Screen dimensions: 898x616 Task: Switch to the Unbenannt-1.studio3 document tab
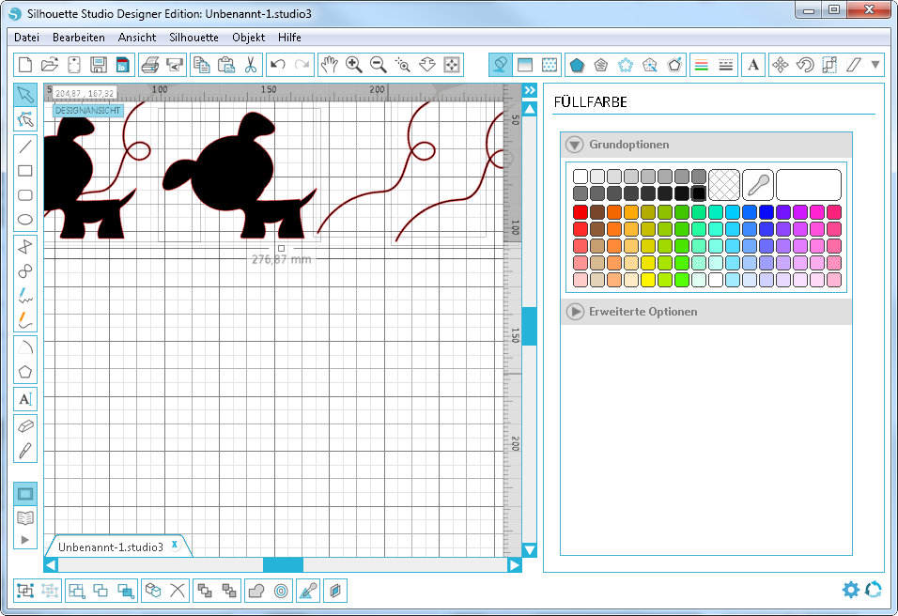pos(111,547)
